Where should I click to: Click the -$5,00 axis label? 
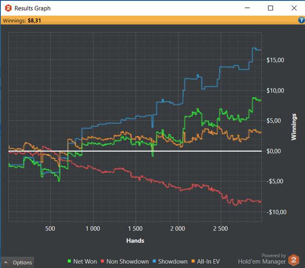pyautogui.click(x=274, y=181)
